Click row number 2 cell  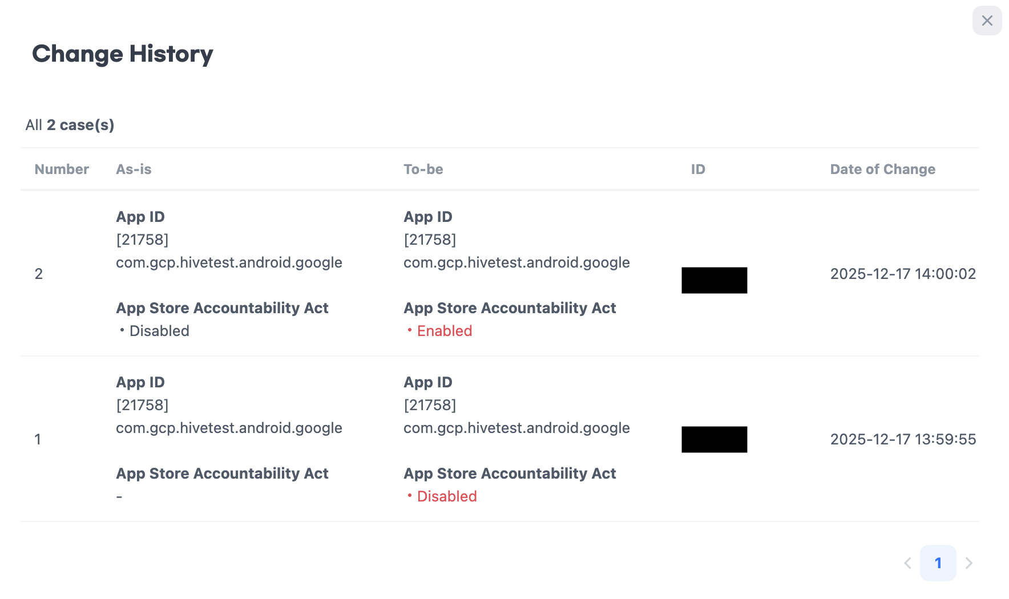pyautogui.click(x=39, y=274)
